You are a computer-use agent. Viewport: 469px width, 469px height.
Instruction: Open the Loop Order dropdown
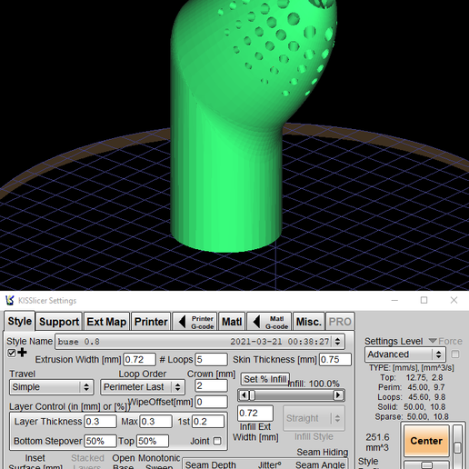click(x=143, y=387)
